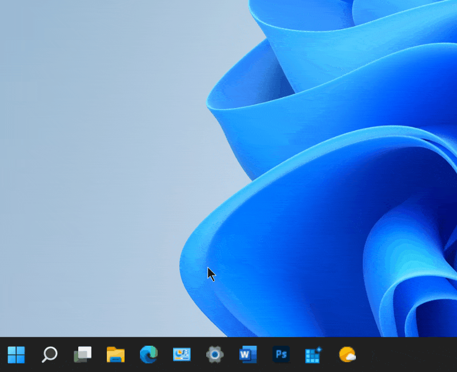Open the Windows Start menu
457x372 pixels.
coord(17,354)
